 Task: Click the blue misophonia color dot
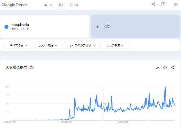click(x=6, y=27)
